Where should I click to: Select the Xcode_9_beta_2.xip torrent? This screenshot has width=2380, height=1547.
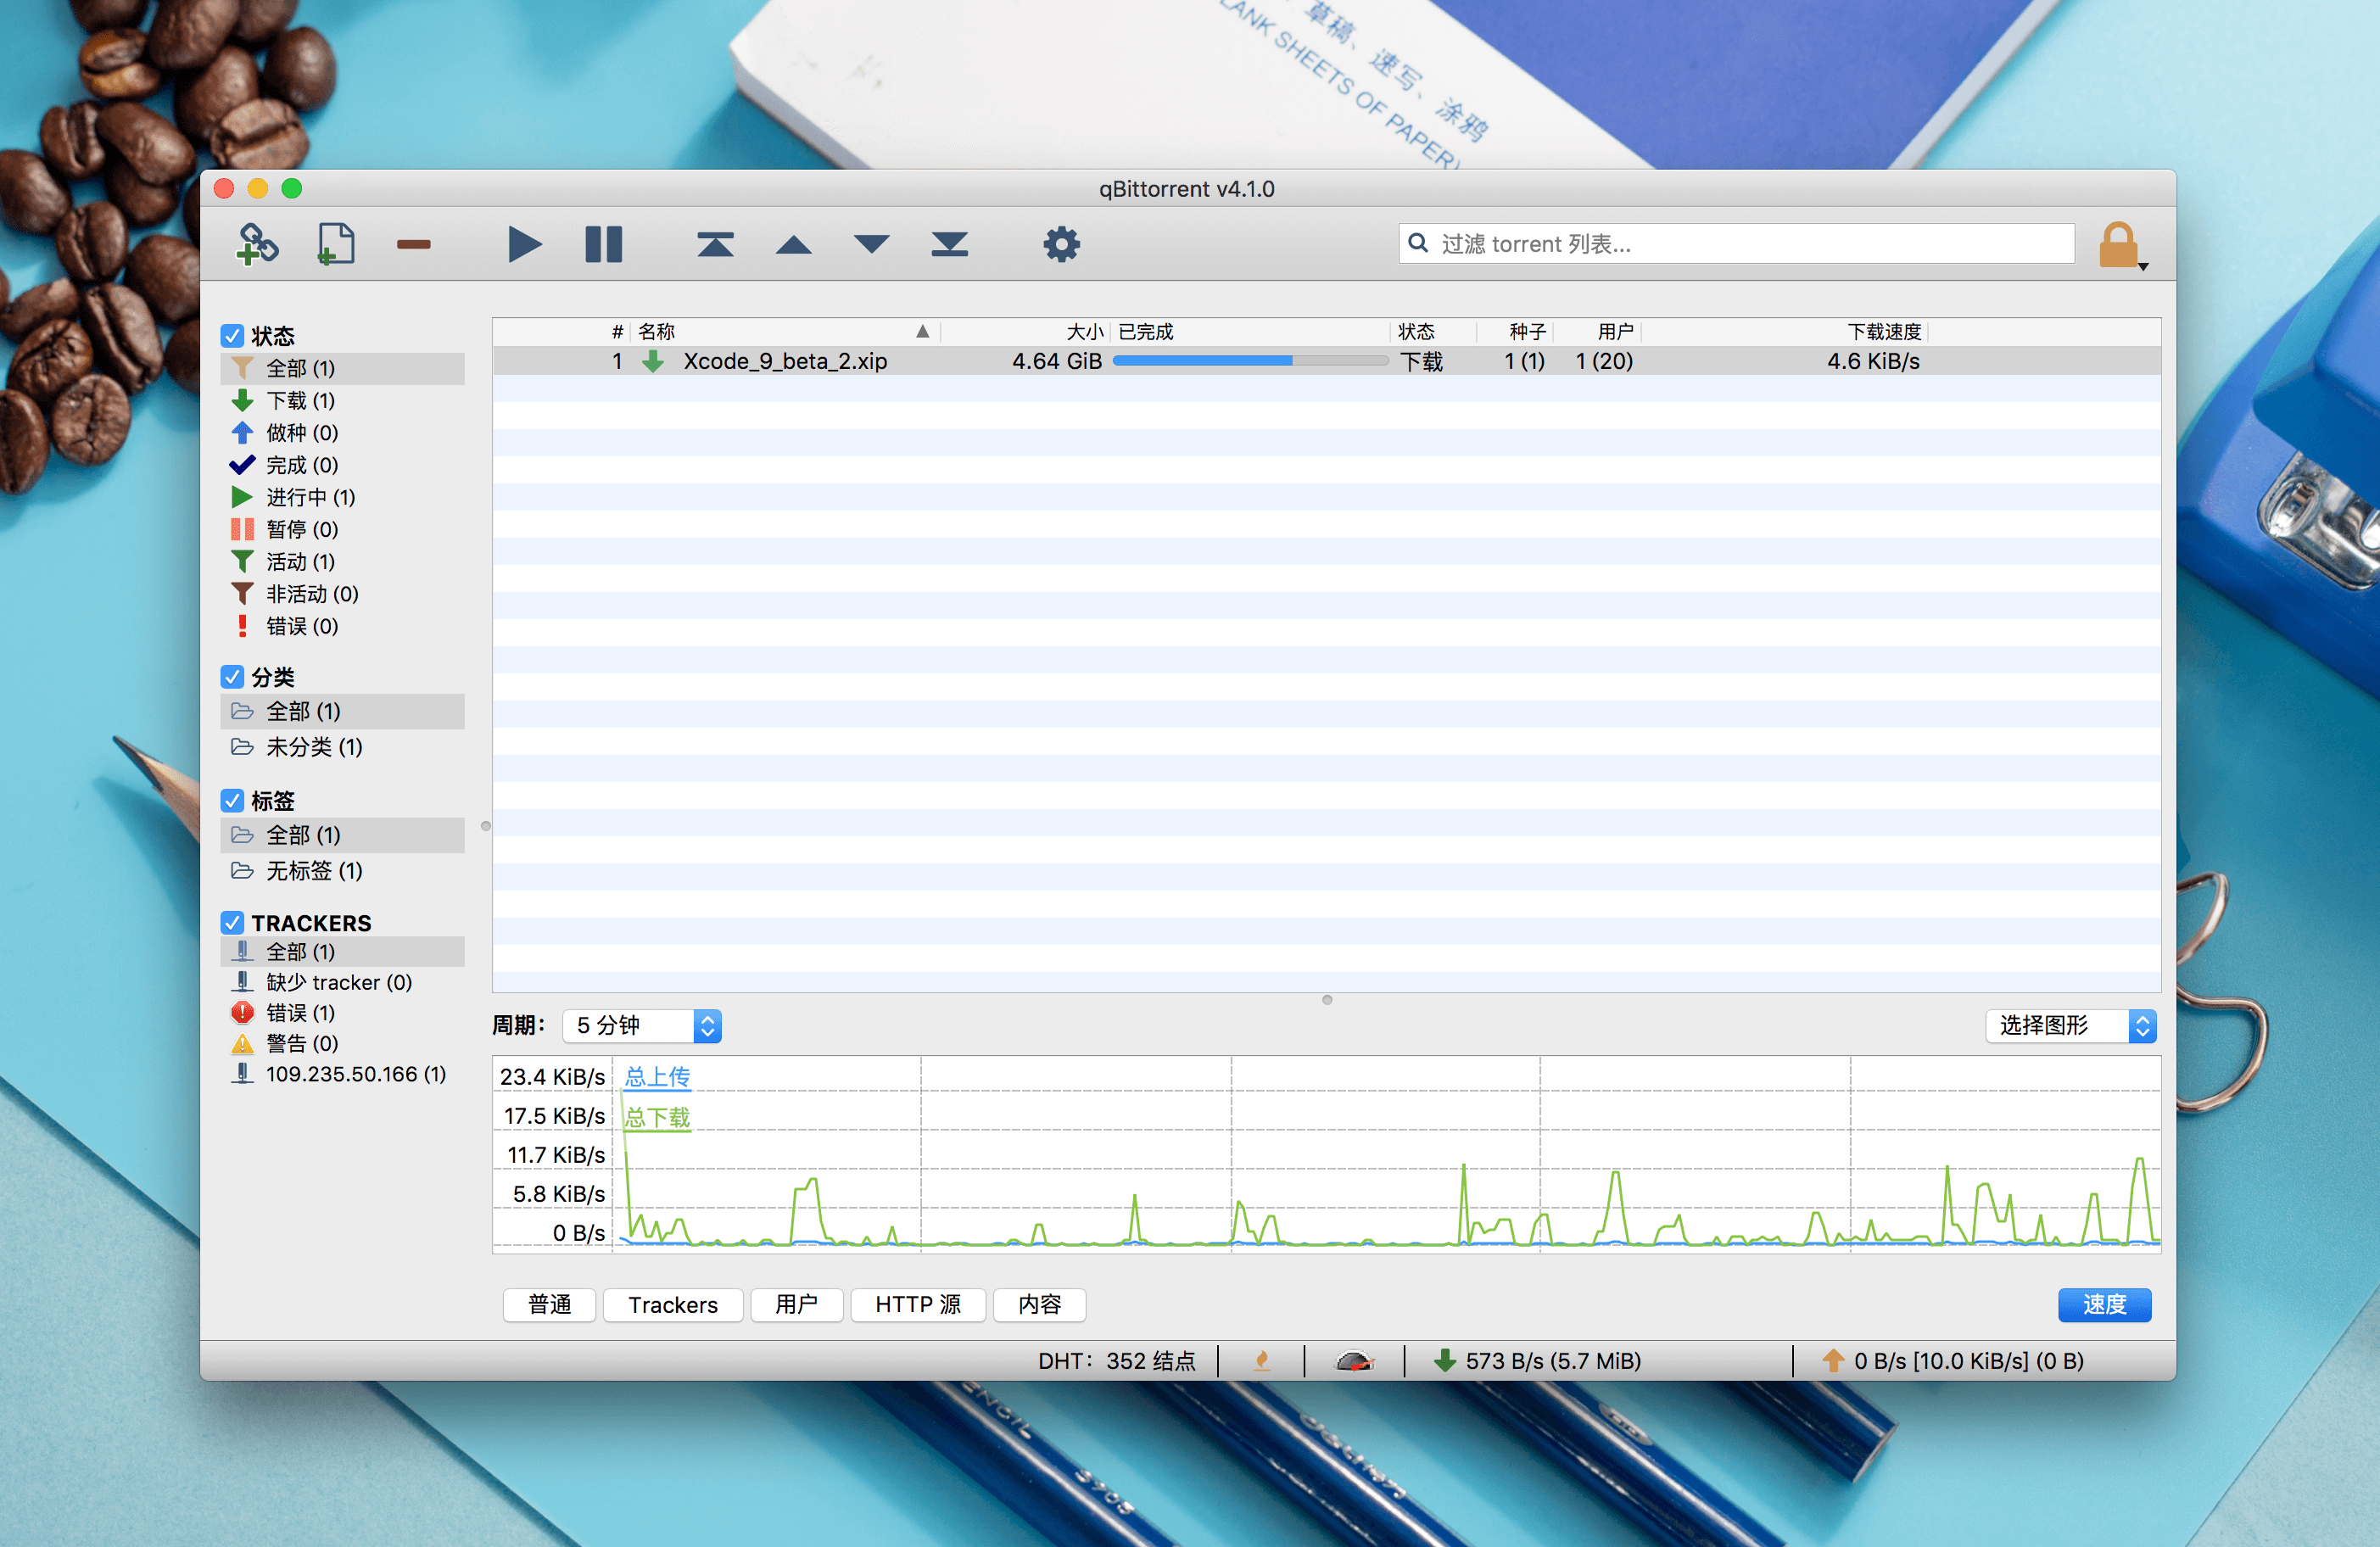coord(1326,361)
